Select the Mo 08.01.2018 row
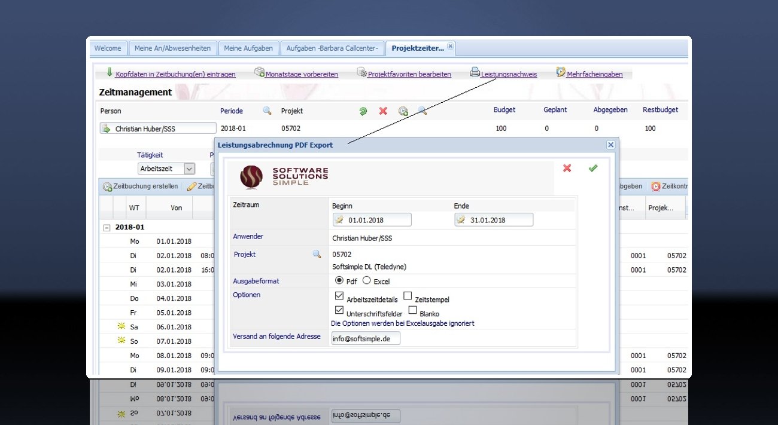 tap(157, 355)
